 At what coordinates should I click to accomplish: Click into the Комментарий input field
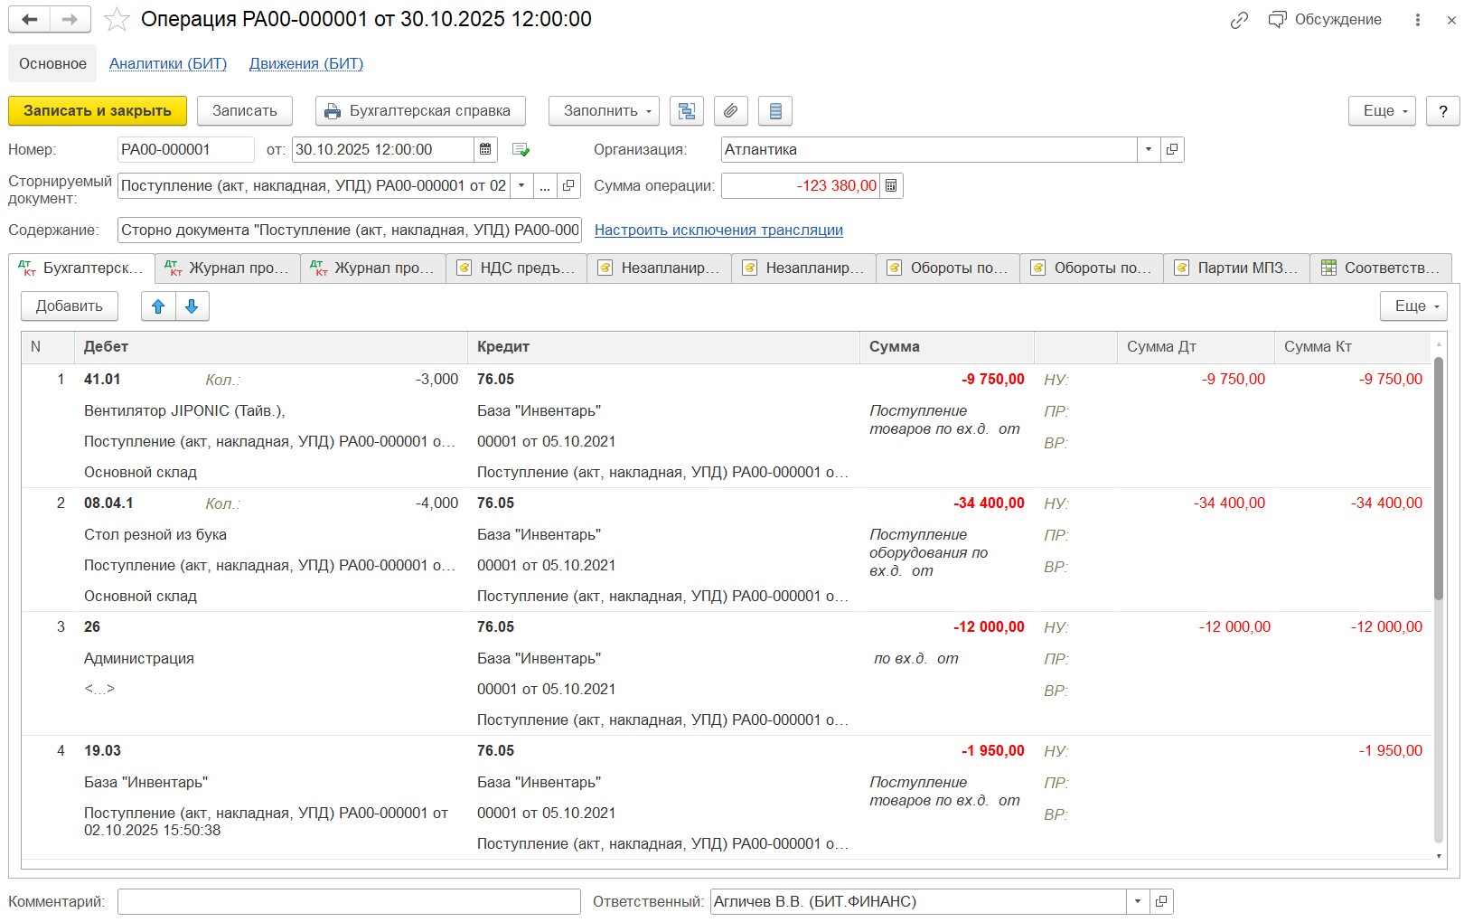click(349, 901)
